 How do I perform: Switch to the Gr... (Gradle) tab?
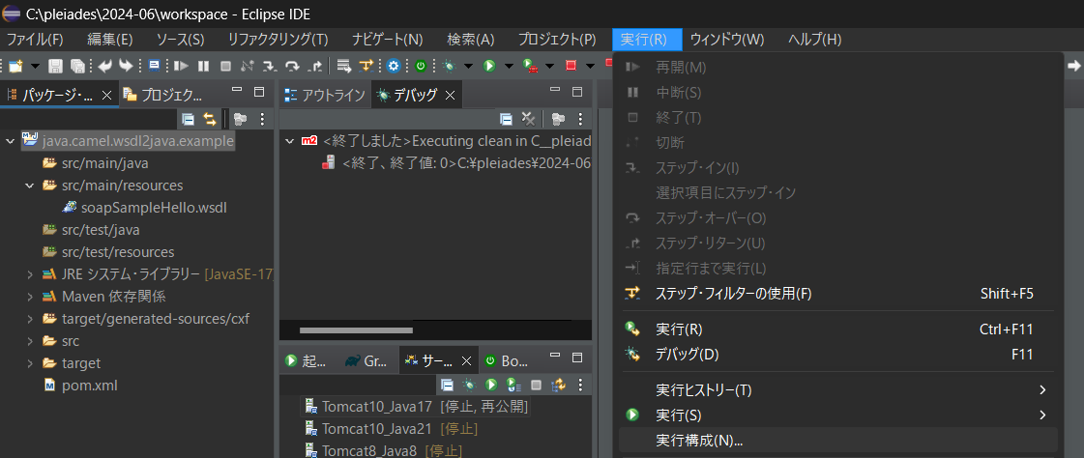point(367,360)
